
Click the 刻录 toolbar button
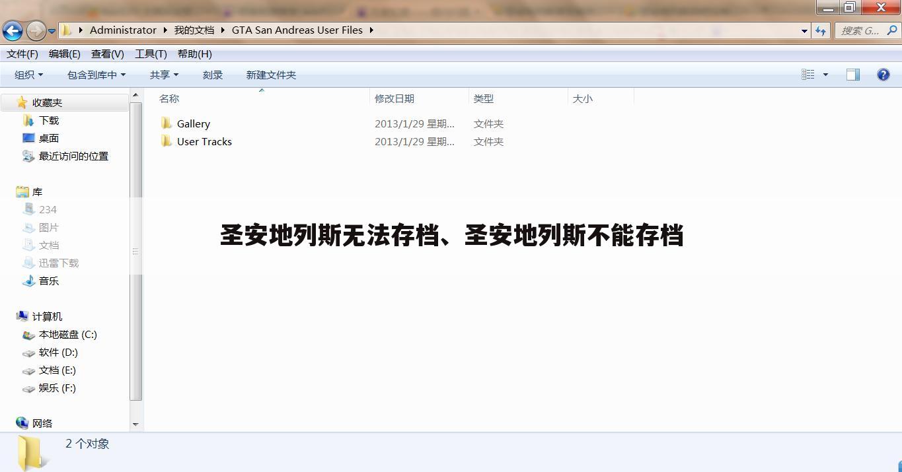tap(213, 75)
